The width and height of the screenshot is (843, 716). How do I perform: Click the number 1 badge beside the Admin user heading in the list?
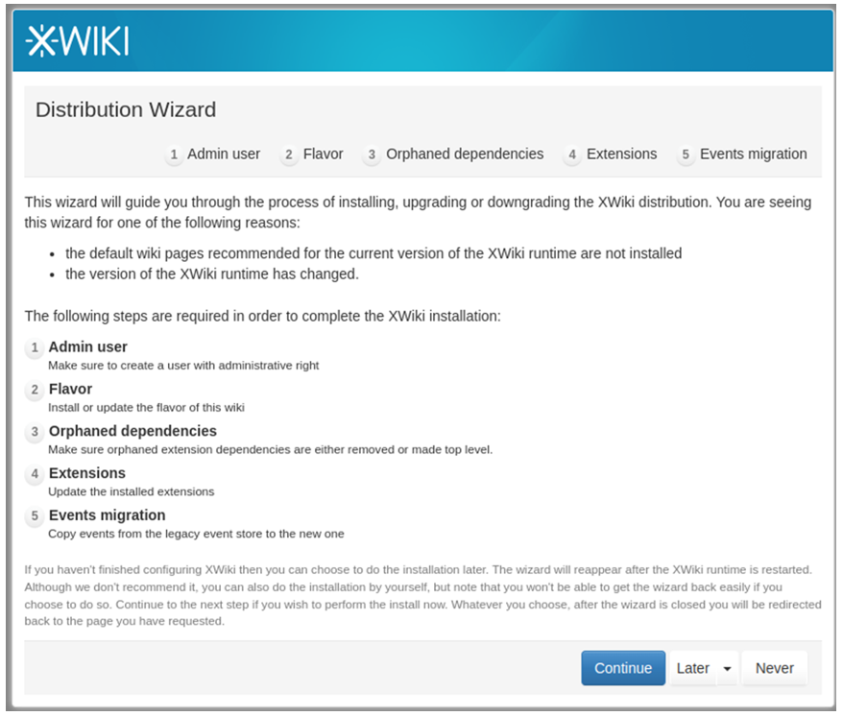click(36, 348)
